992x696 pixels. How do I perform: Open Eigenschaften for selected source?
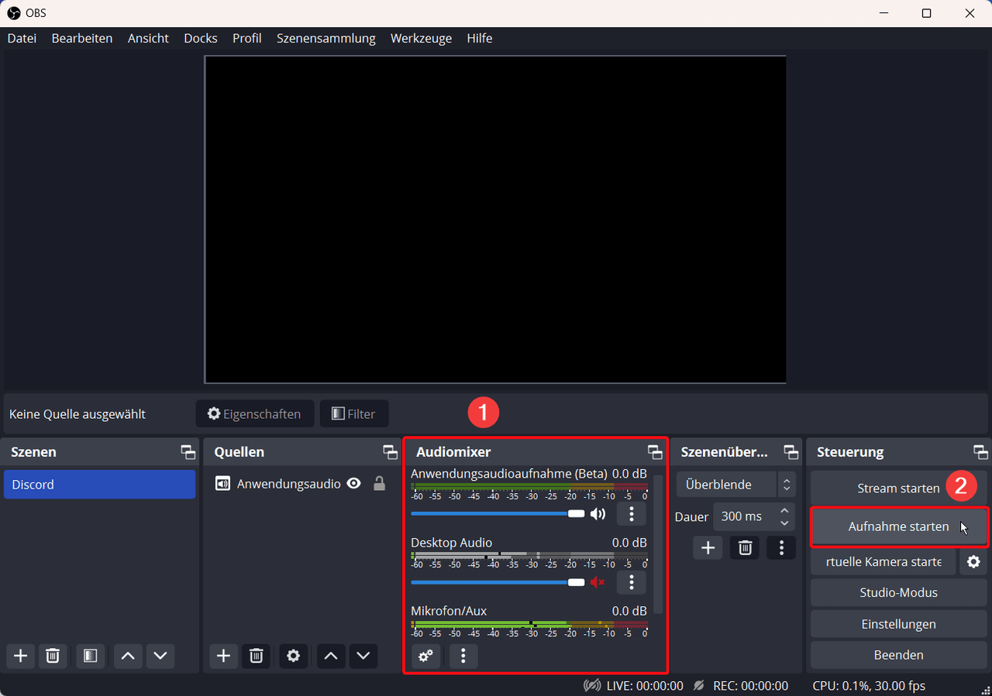tap(255, 414)
